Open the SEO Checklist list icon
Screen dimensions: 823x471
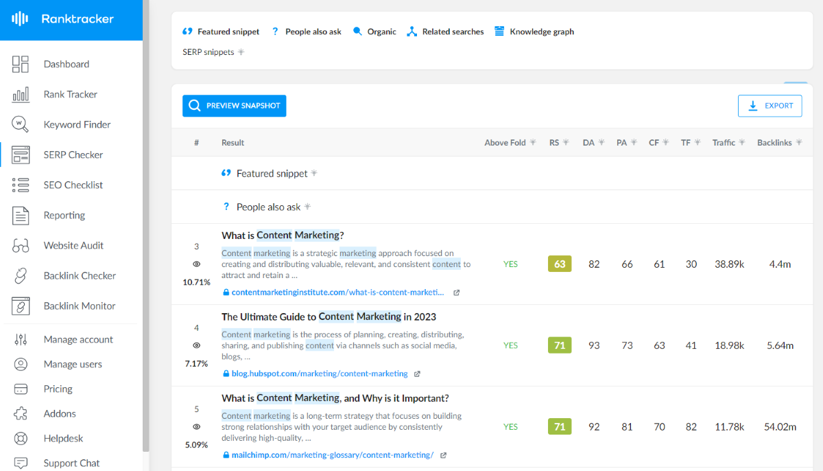(21, 185)
